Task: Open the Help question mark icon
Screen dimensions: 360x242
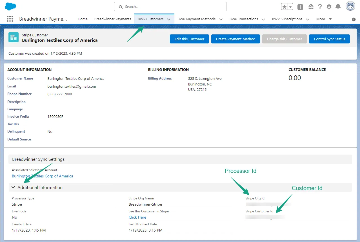Action: pyautogui.click(x=320, y=7)
